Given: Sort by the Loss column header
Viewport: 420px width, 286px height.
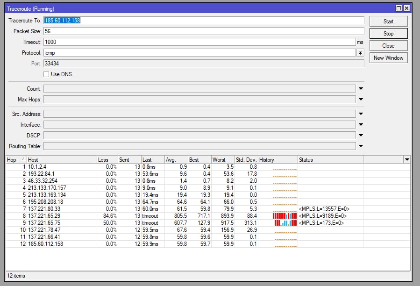Looking at the screenshot, I should coord(107,160).
